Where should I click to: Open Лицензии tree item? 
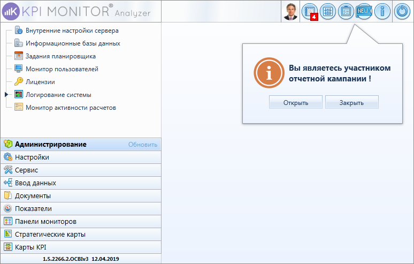[40, 82]
